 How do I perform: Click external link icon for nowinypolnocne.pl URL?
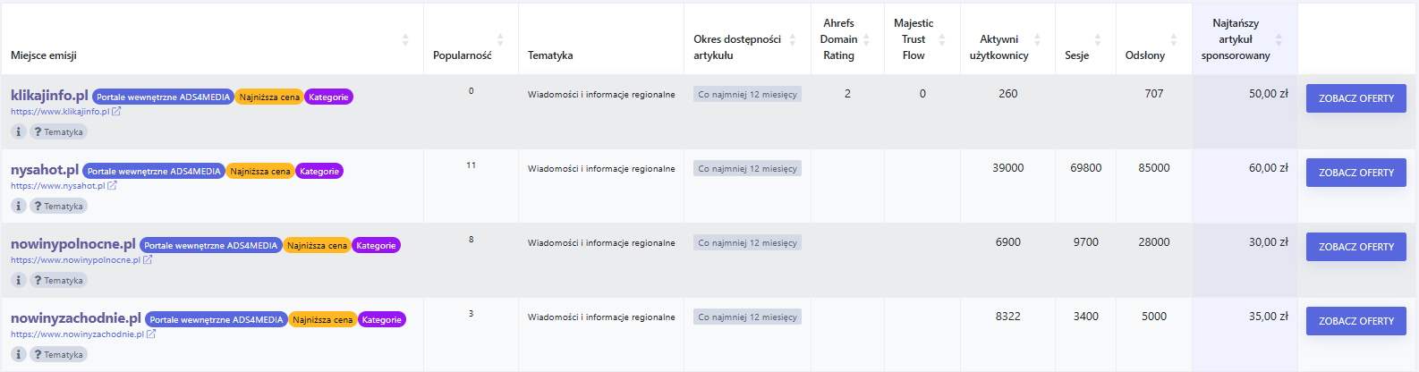(148, 260)
